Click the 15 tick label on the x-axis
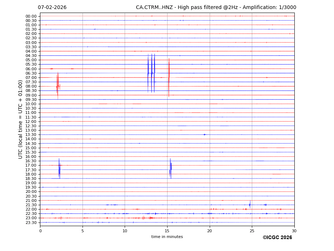This screenshot has height=251, width=334. coord(167,231)
